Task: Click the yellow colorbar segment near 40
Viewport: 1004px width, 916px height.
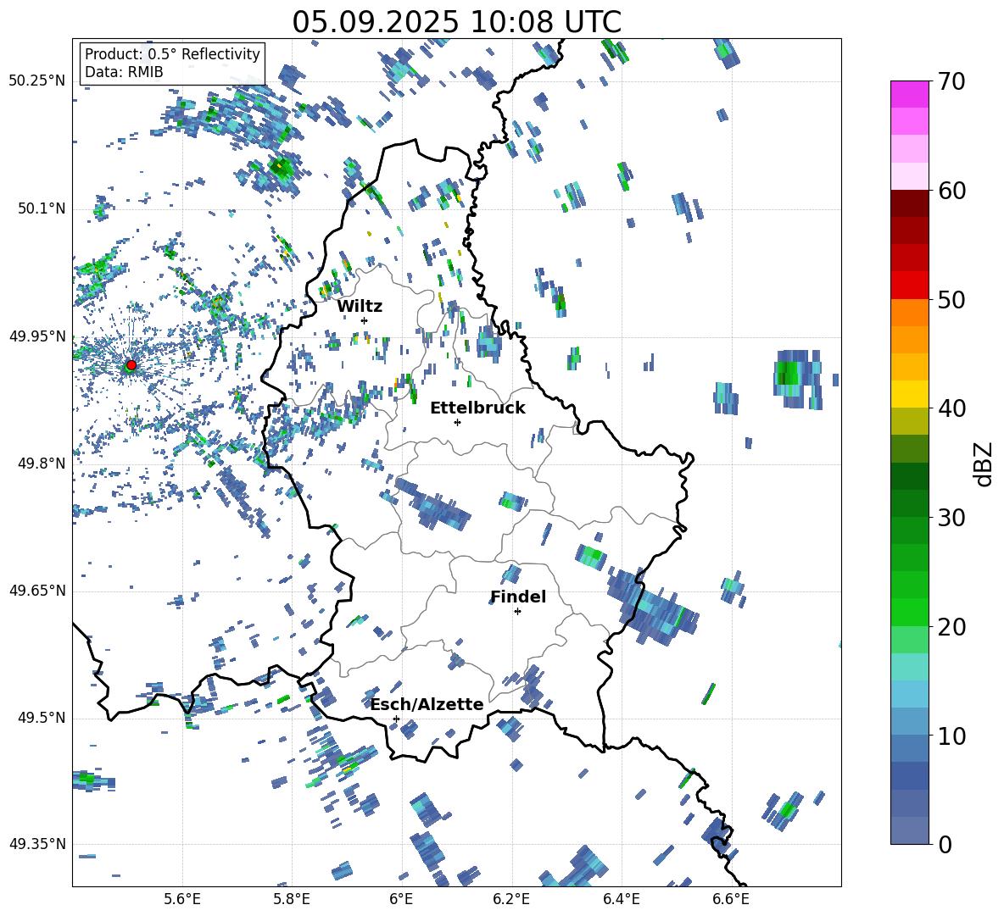Action: click(x=909, y=394)
